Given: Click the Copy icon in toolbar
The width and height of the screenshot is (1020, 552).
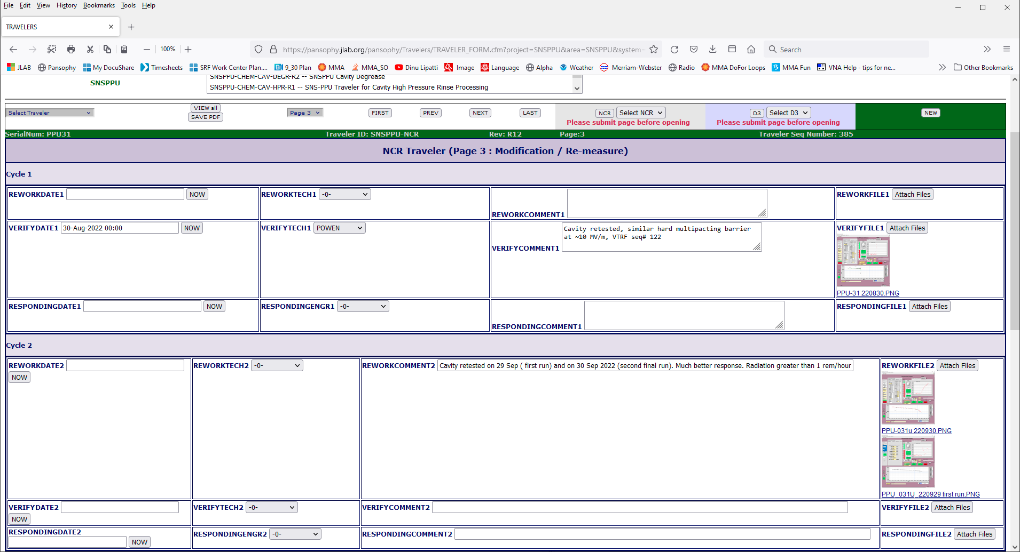Looking at the screenshot, I should pyautogui.click(x=107, y=49).
